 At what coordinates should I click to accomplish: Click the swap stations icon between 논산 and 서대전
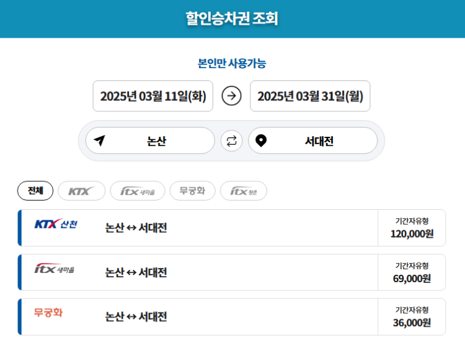click(x=231, y=141)
